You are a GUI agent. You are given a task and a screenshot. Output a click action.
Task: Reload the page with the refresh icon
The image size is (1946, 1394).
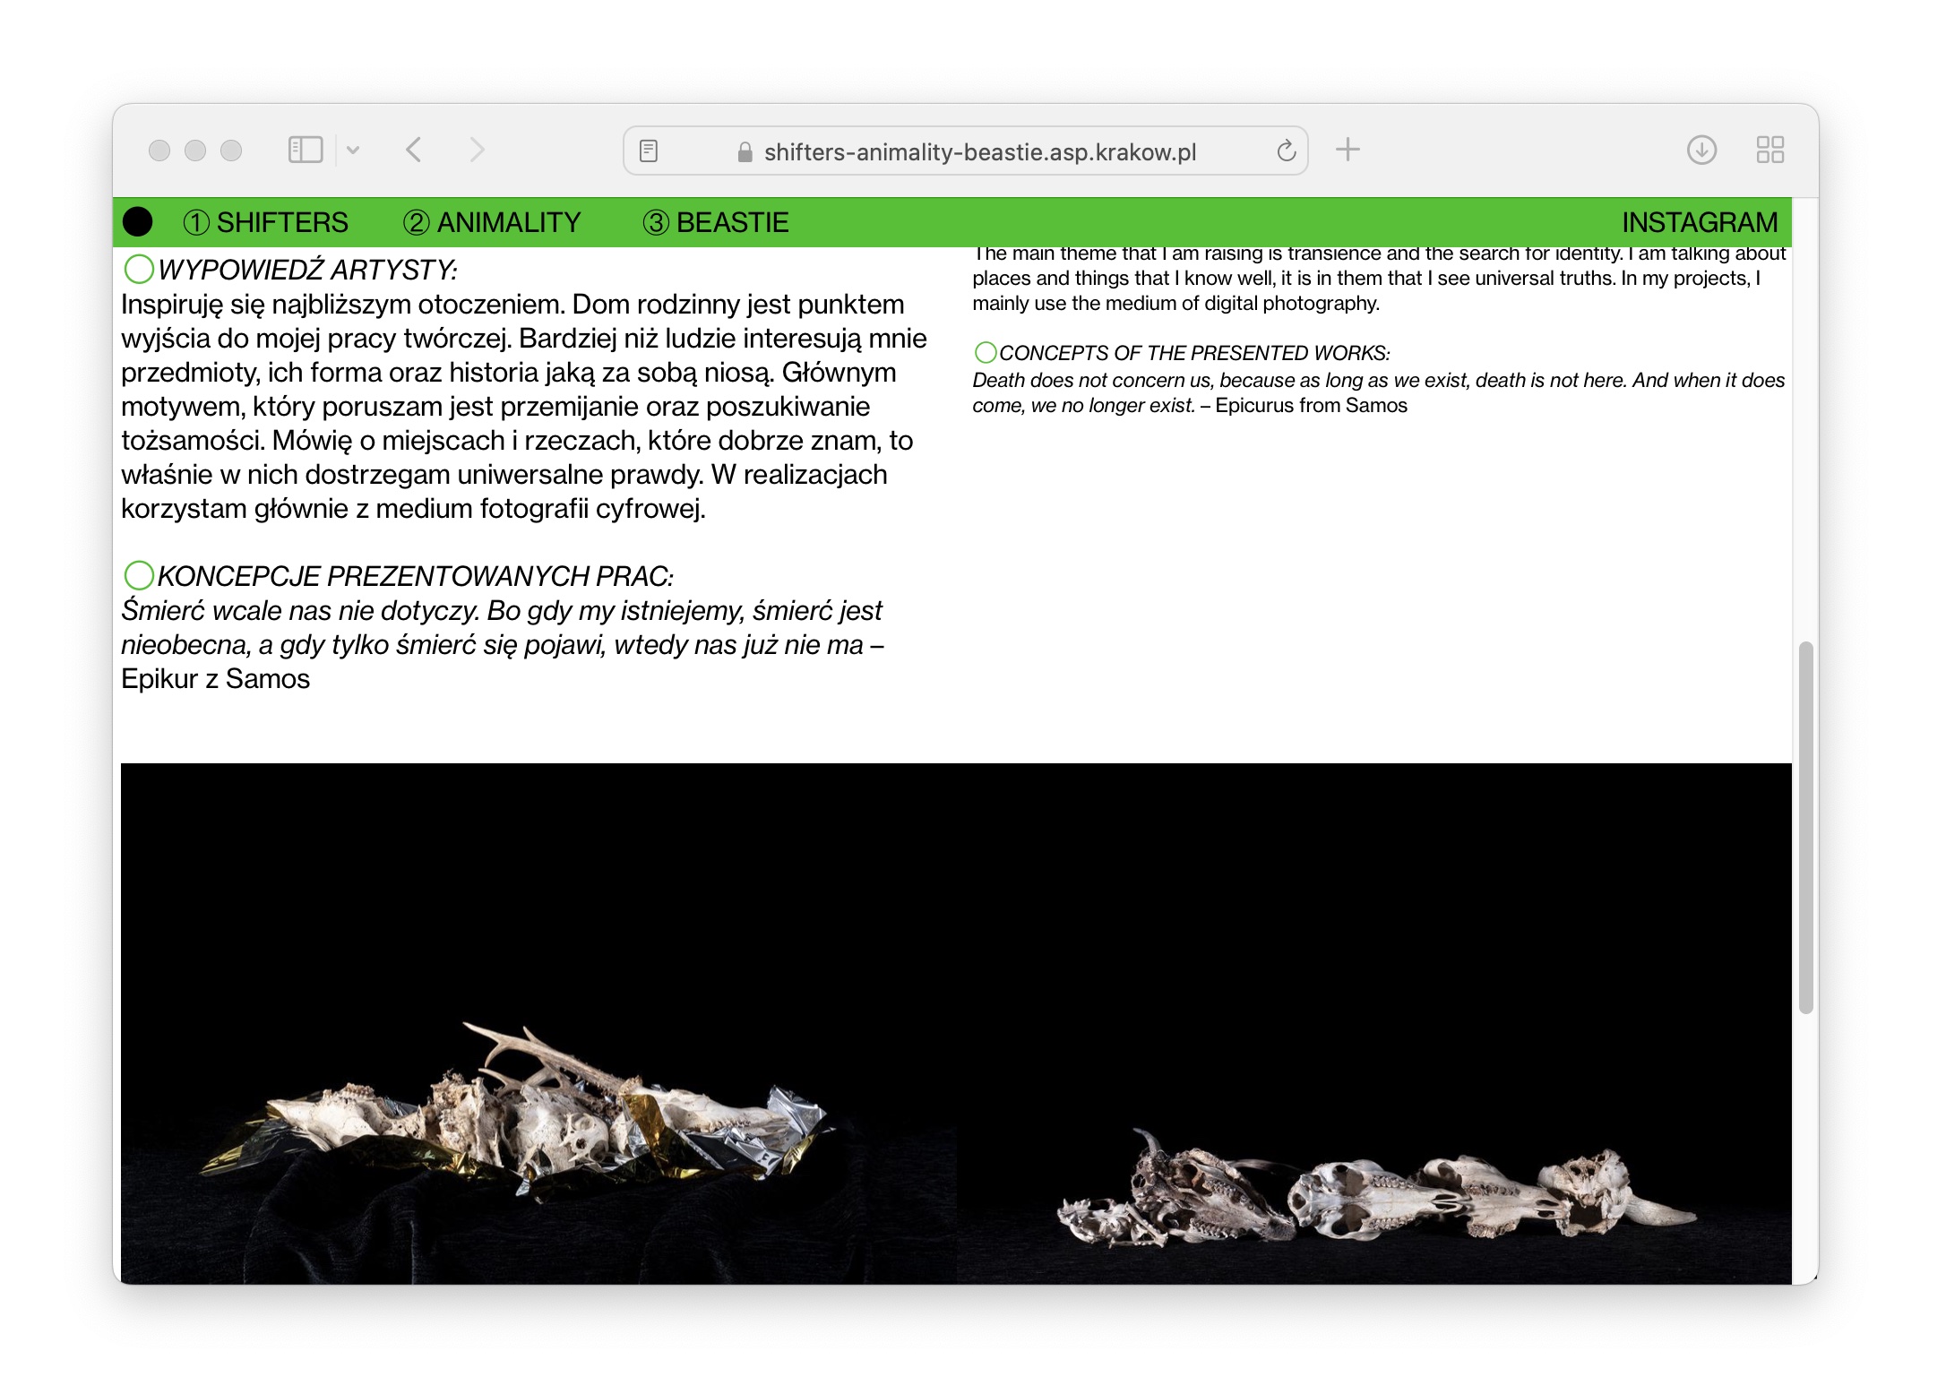coord(1286,151)
